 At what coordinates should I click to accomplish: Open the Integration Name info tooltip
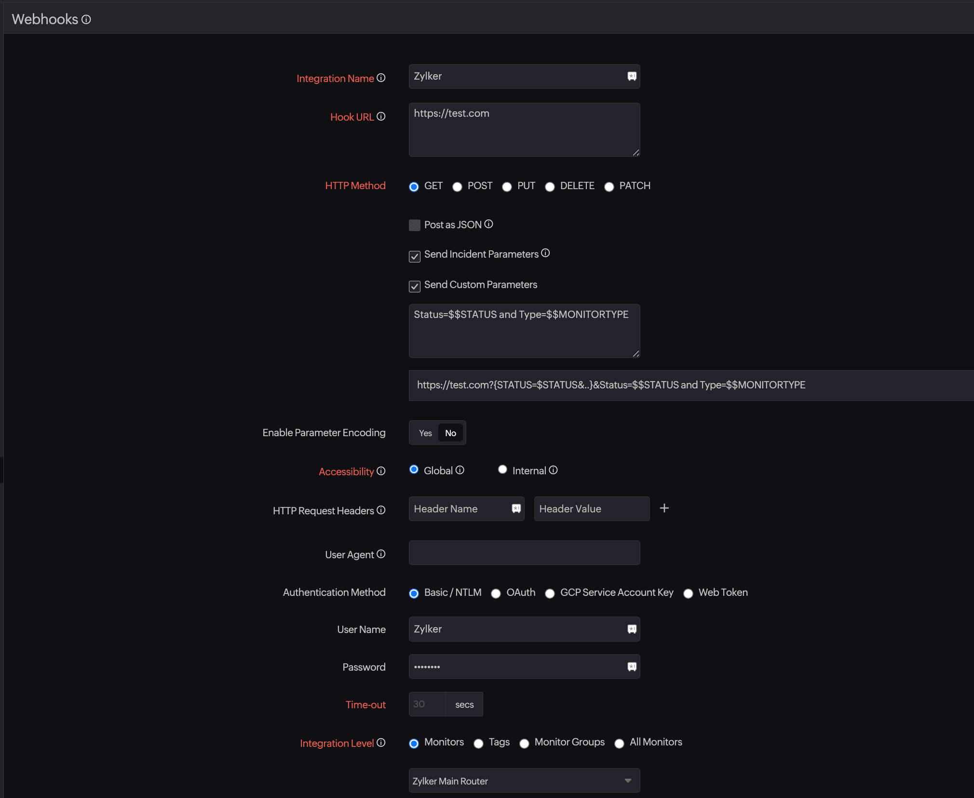click(x=381, y=78)
